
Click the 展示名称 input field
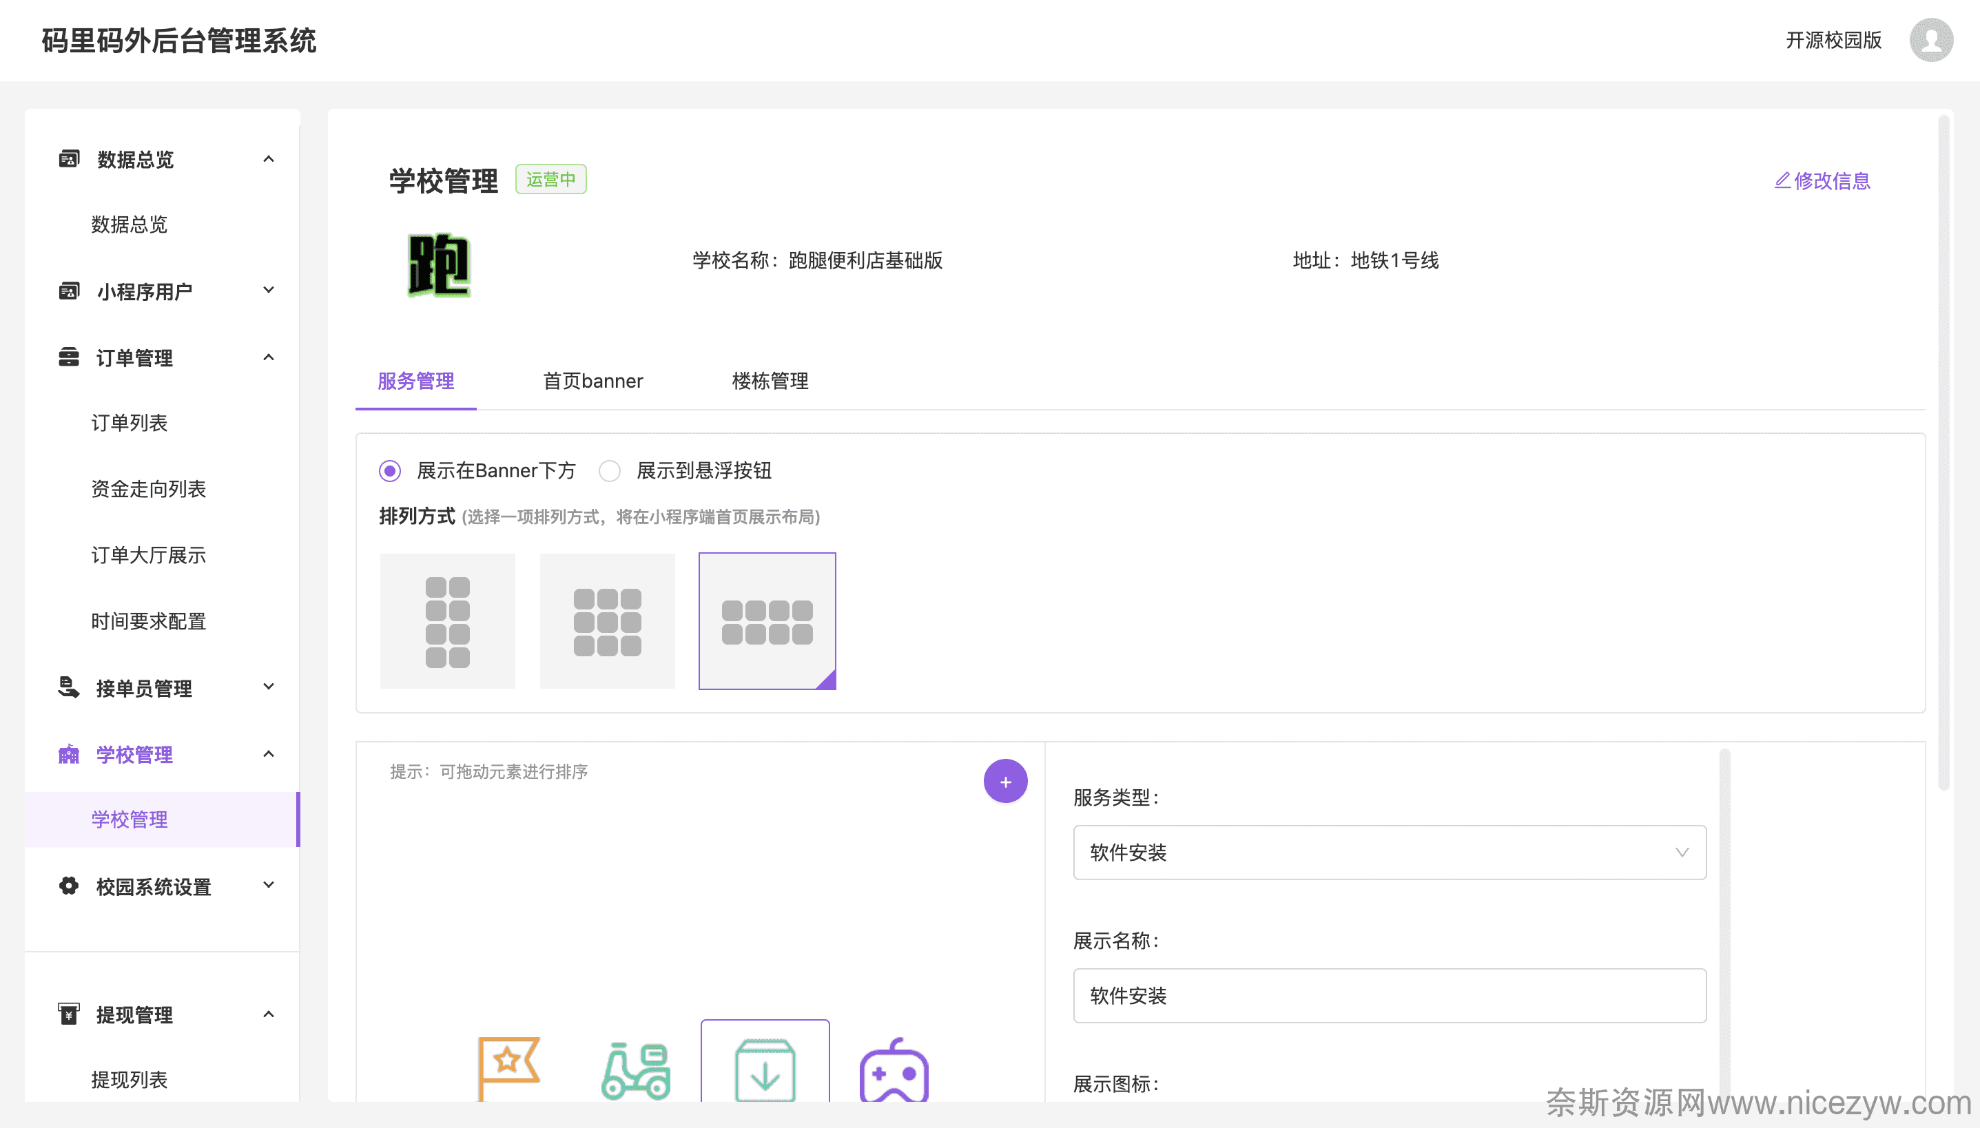[1389, 996]
